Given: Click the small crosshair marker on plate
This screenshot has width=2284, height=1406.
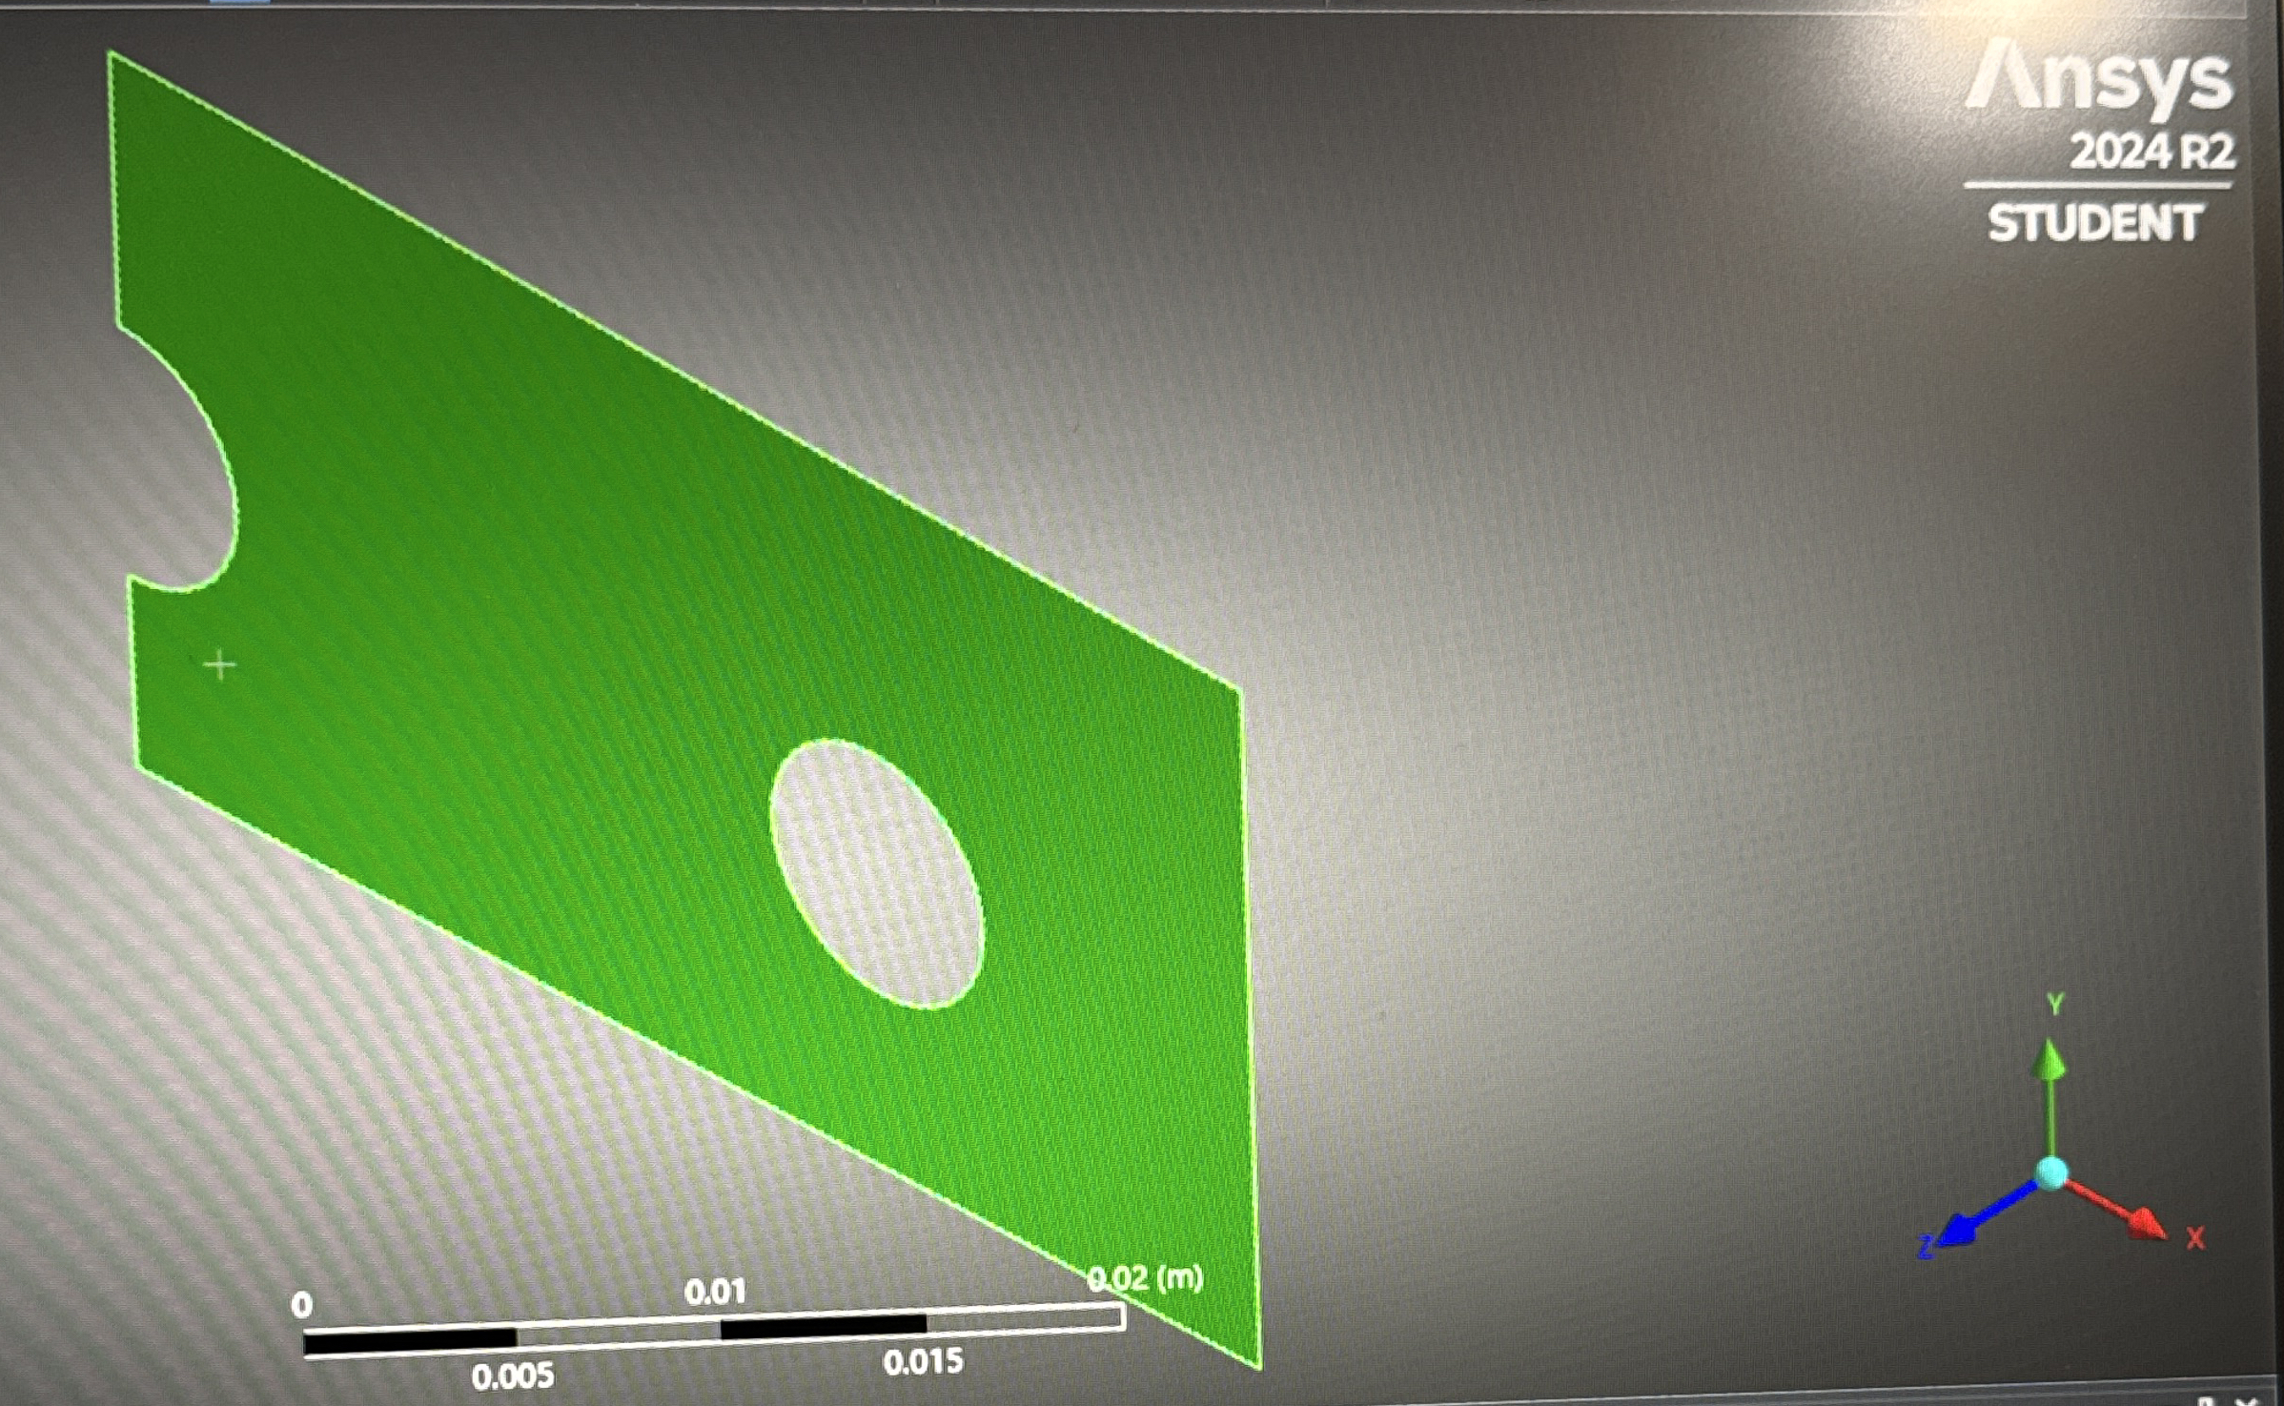Looking at the screenshot, I should [220, 665].
